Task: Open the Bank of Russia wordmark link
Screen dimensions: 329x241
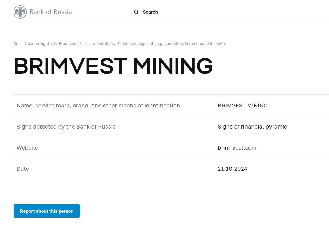Action: (51, 12)
